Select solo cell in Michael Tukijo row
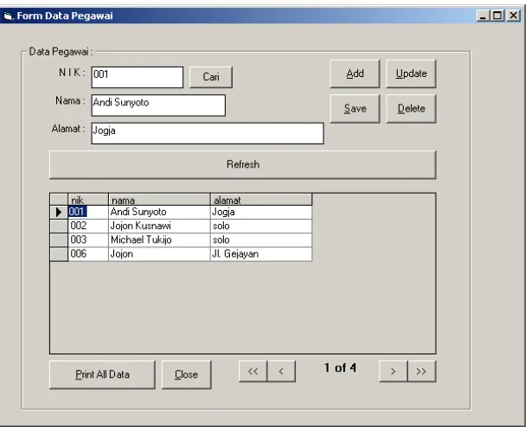Screen dimensions: 531x427 (x=261, y=240)
